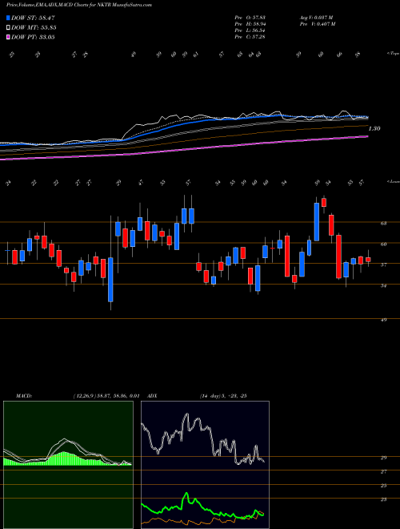Click the '54' price axis label
The height and width of the screenshot is (529, 400).
click(383, 286)
